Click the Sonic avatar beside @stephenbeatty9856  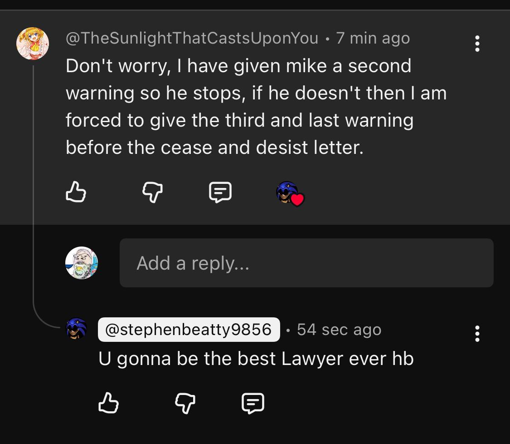[77, 329]
